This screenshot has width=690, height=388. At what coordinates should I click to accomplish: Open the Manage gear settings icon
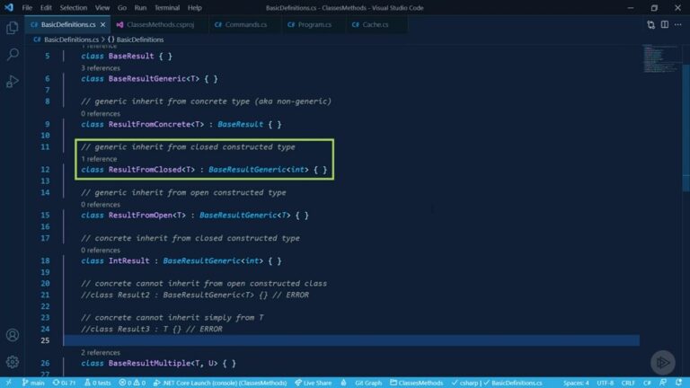pyautogui.click(x=13, y=362)
